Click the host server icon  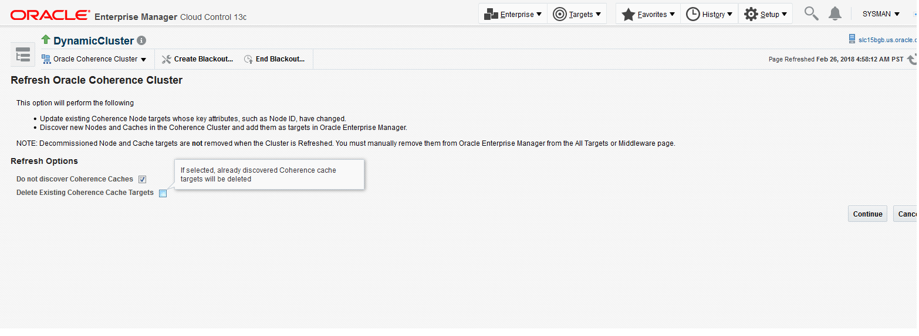click(852, 39)
